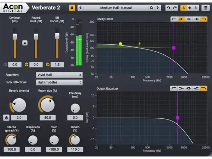Image resolution: width=212 pixels, height=159 pixels.
Task: Click the Dispersion 0.0 value field
Action: [x=33, y=149]
